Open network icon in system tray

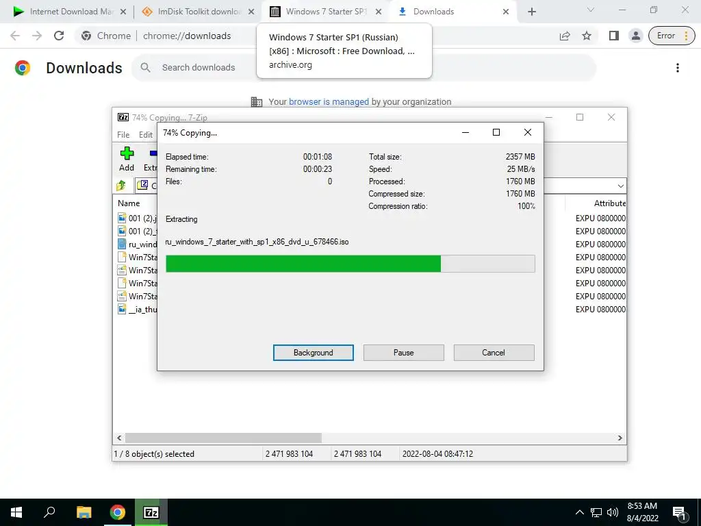click(596, 512)
